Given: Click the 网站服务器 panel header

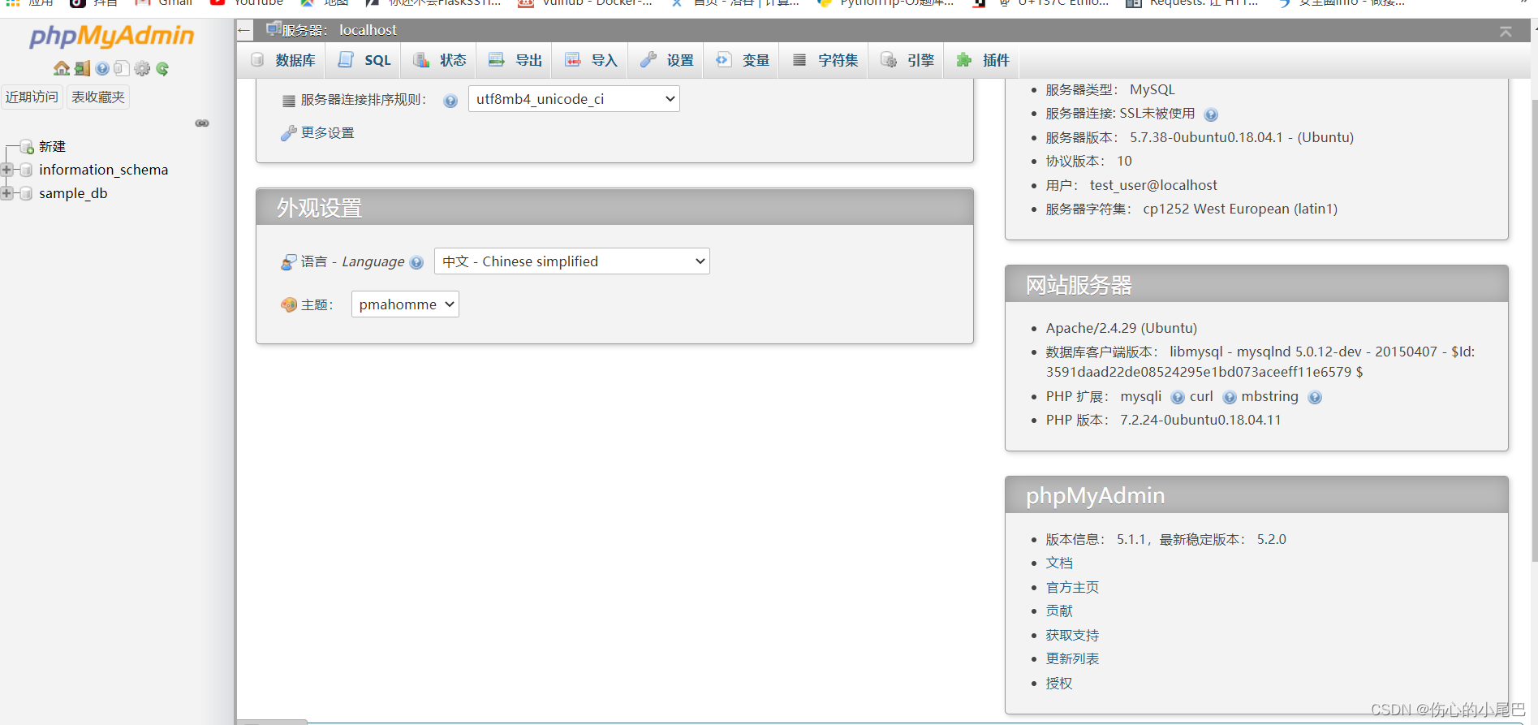Looking at the screenshot, I should (1256, 284).
